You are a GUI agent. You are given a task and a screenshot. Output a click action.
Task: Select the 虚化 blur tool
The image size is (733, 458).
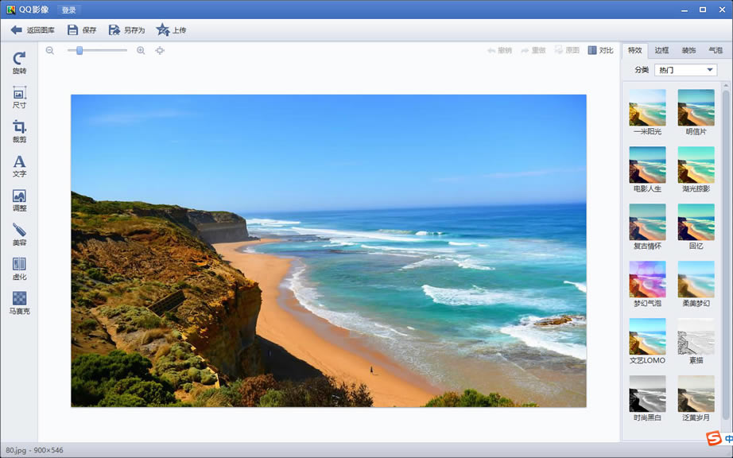(x=19, y=268)
